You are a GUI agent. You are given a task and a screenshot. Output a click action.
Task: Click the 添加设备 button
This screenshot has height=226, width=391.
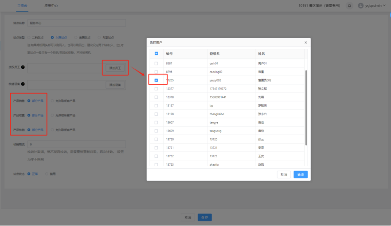115,85
